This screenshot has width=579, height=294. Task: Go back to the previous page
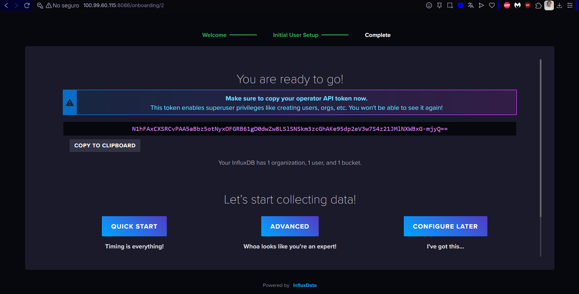click(x=6, y=5)
